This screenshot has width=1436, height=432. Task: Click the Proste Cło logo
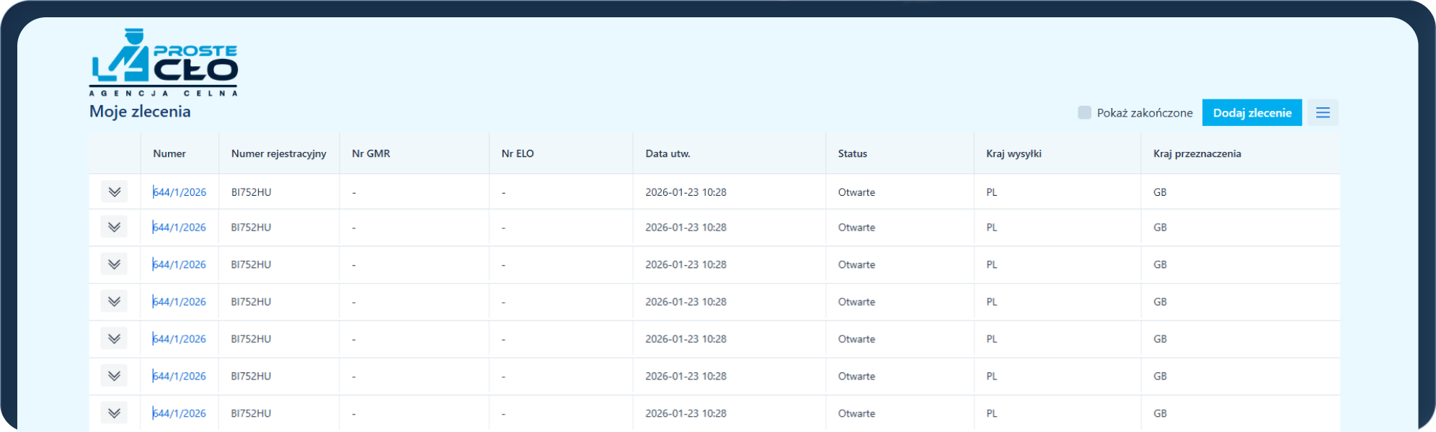point(164,63)
